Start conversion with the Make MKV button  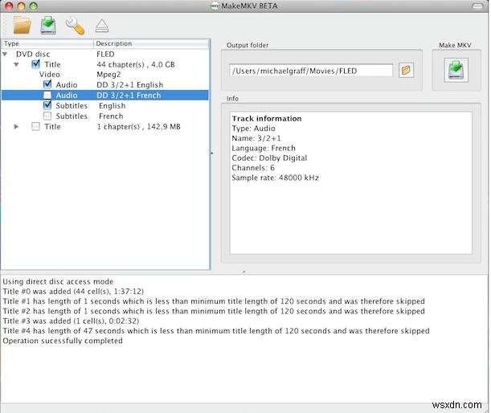[456, 70]
